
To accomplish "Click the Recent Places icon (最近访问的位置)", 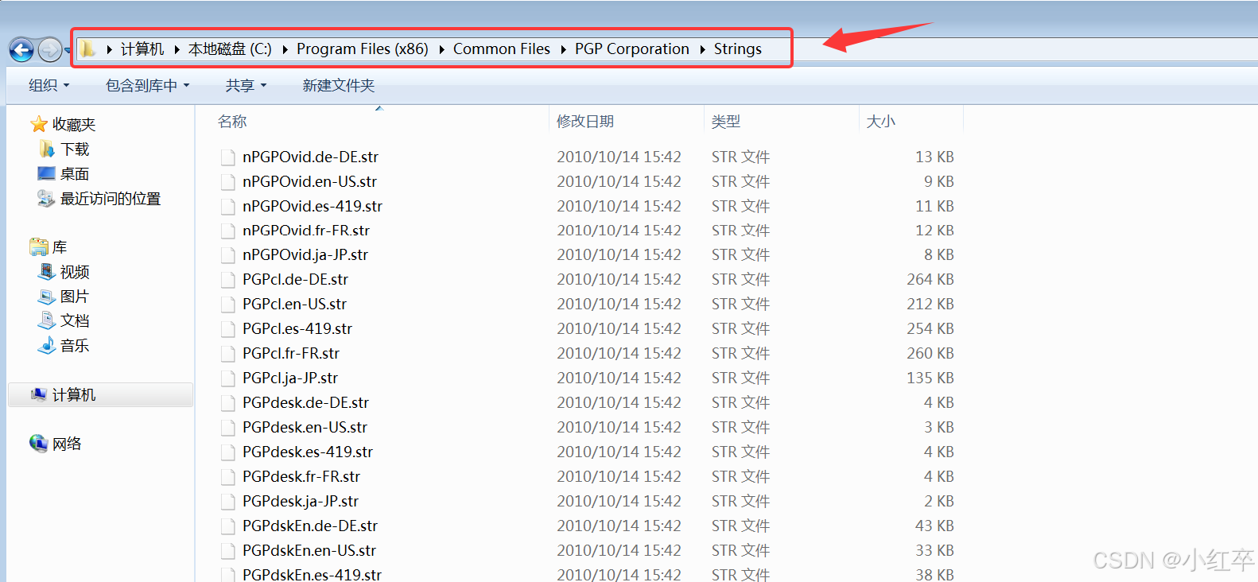I will pos(47,198).
